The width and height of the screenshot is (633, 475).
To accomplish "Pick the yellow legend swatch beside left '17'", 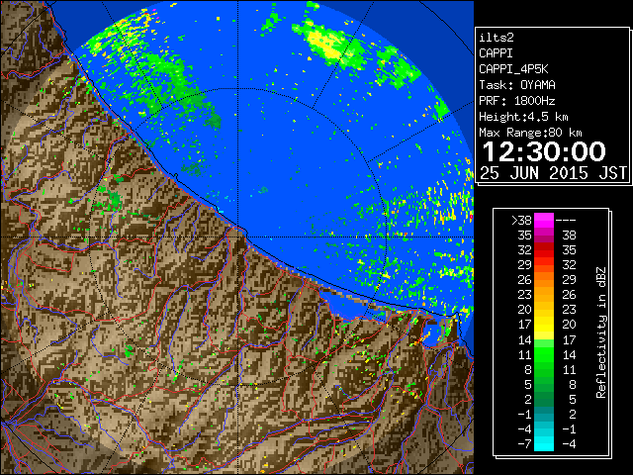I will tap(544, 325).
